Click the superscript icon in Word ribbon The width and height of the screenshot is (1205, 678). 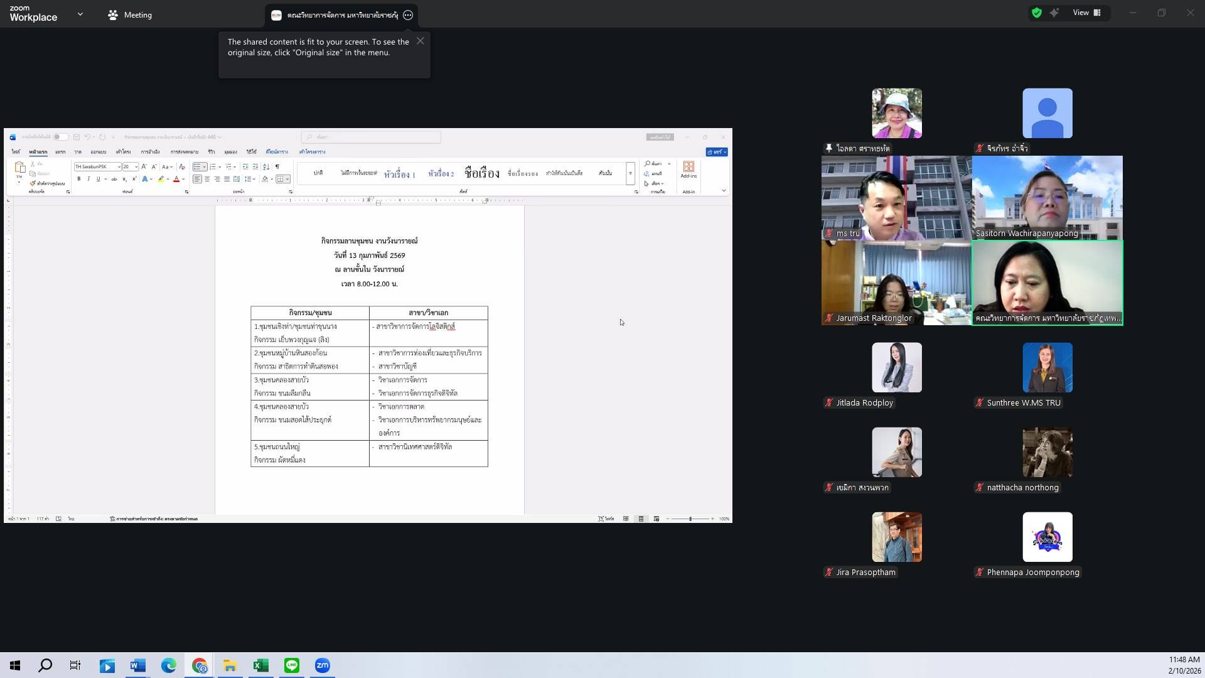coord(134,179)
